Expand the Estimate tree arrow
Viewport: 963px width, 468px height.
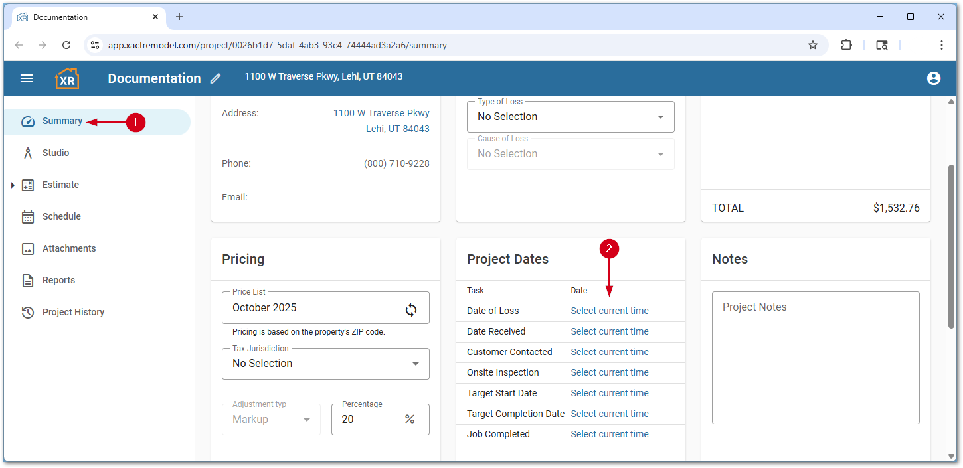(x=13, y=185)
